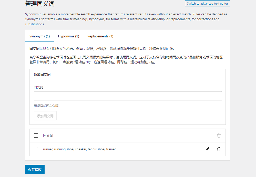Check the runner, running shoe entry checkbox
Screen dimensions: 256x177
tap(36, 149)
